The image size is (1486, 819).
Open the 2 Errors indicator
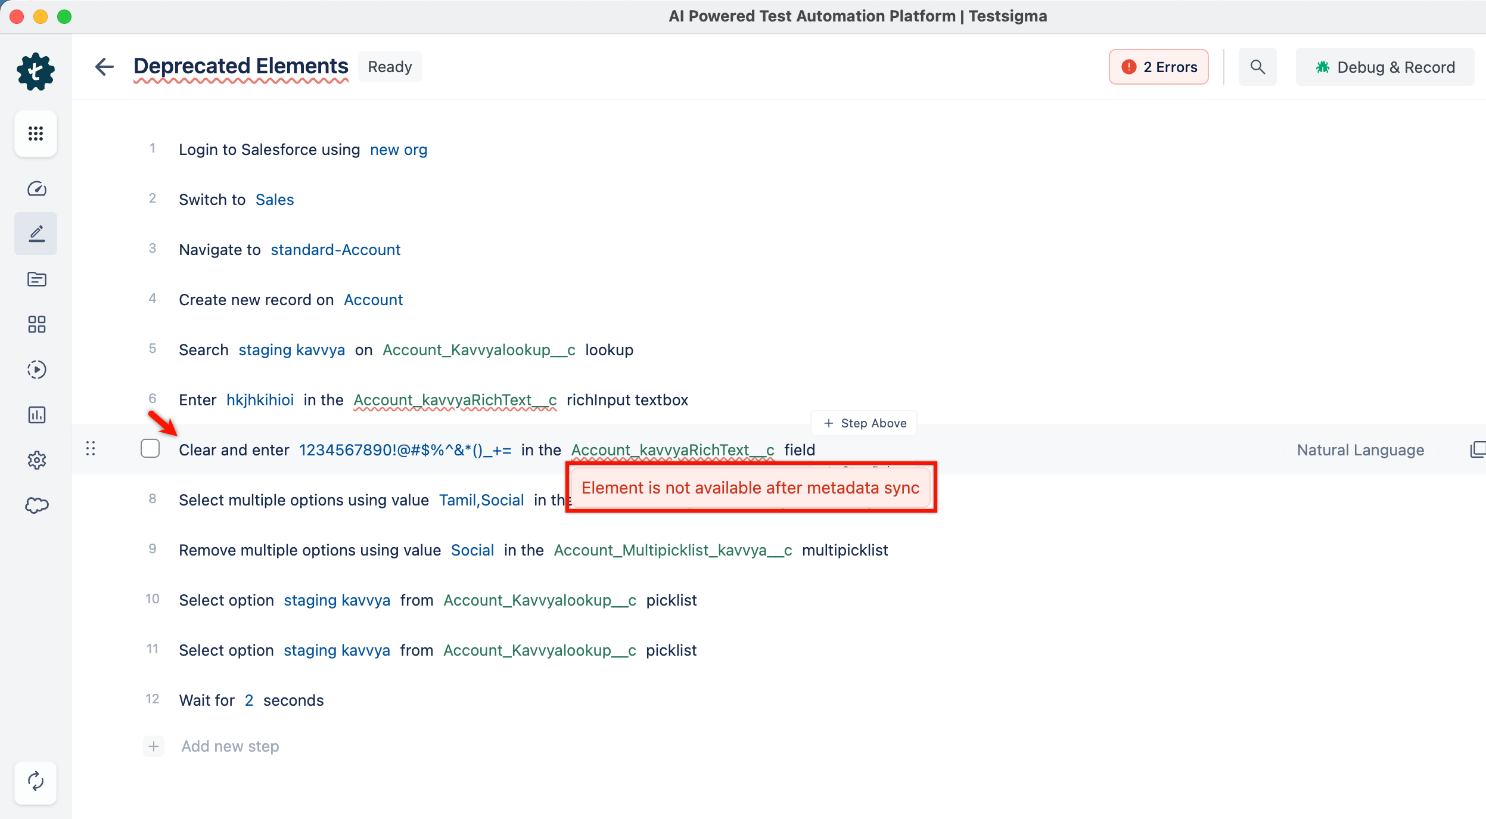click(x=1158, y=67)
